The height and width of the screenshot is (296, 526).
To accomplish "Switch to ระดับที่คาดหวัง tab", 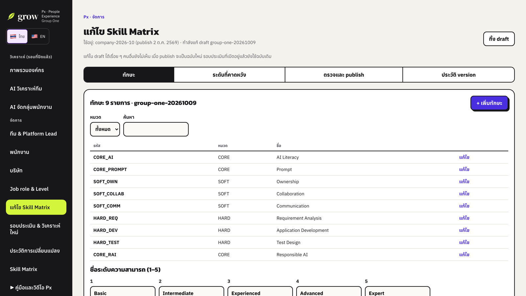I will click(229, 75).
